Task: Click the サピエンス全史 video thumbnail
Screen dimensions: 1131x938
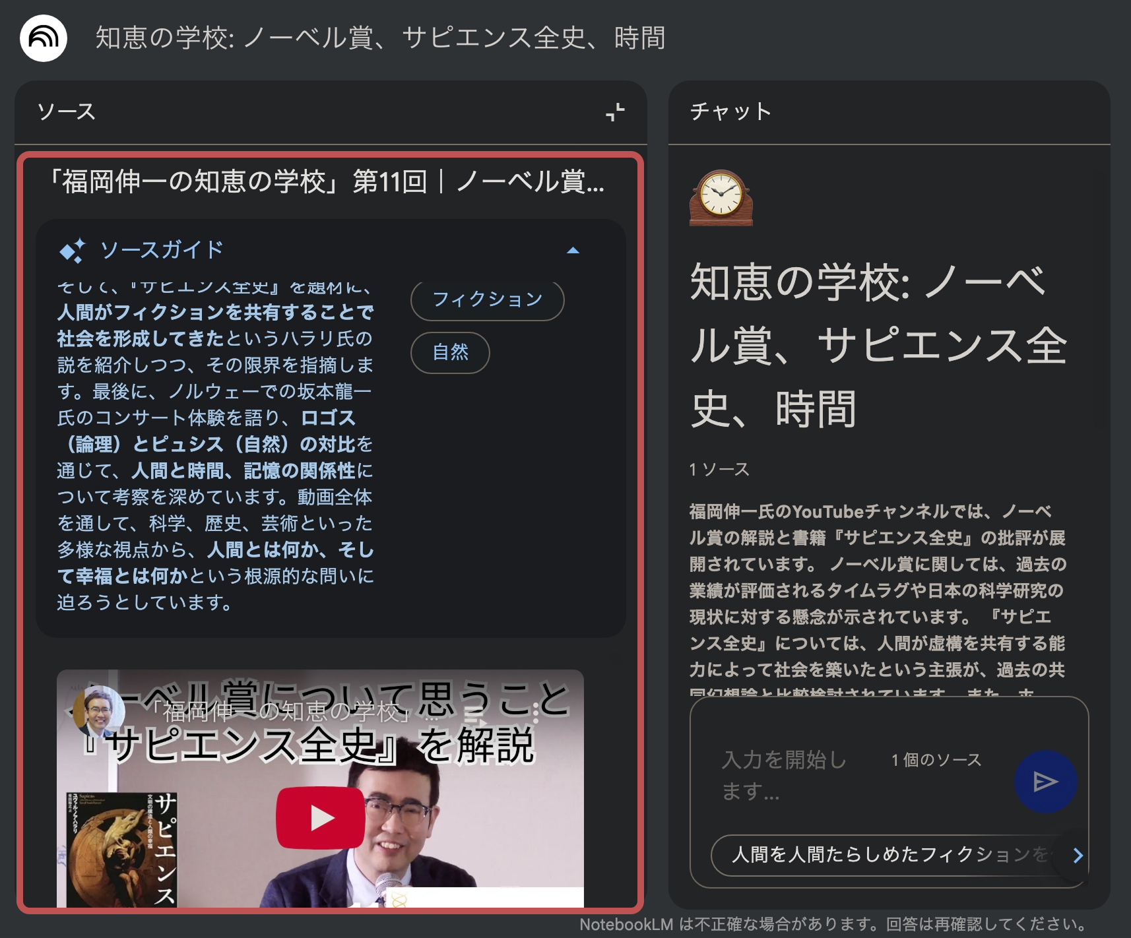Action: pyautogui.click(x=320, y=789)
